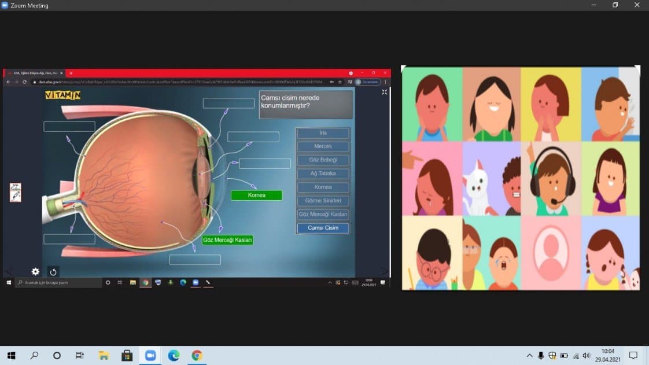The width and height of the screenshot is (649, 365).
Task: Choose Görme Sinirleri from the answer list
Action: coord(323,201)
